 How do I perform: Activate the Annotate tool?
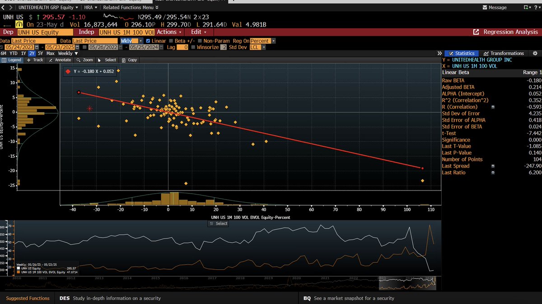click(x=60, y=60)
